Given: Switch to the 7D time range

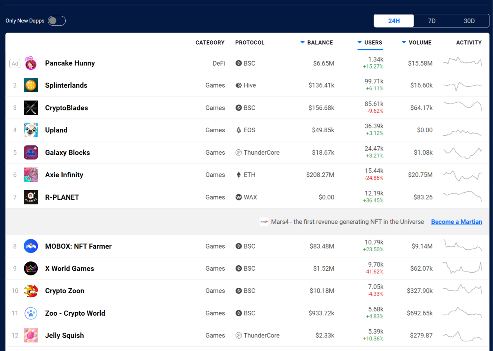Looking at the screenshot, I should tap(432, 21).
